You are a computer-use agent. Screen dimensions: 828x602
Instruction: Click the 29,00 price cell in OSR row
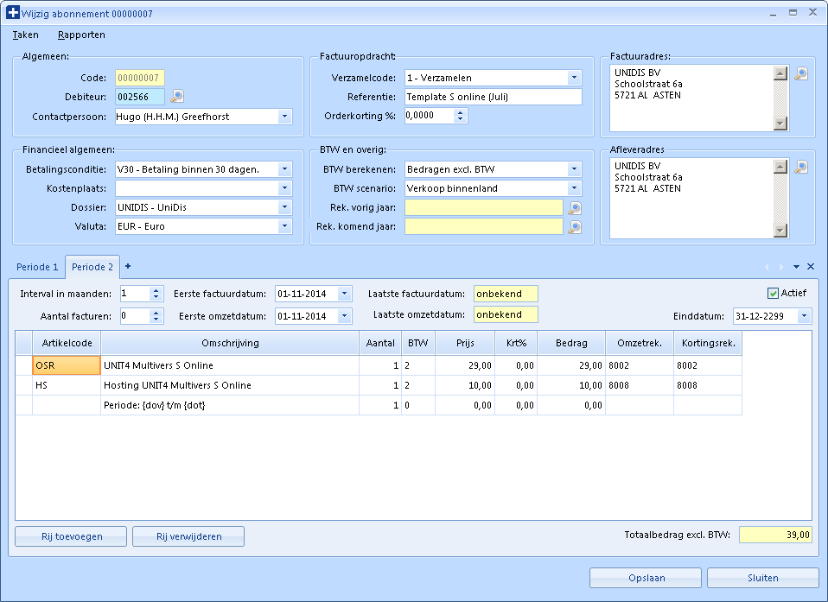coord(465,365)
